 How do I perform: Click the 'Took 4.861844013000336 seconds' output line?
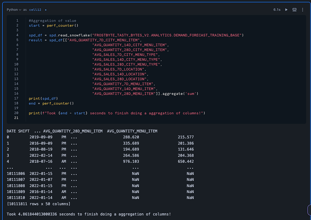(x=89, y=214)
